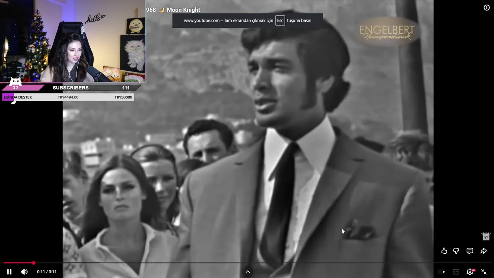Click the subscriber count 111
The height and width of the screenshot is (278, 494).
[126, 88]
